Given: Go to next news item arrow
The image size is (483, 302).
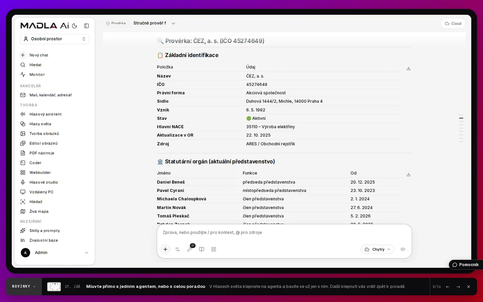Looking at the screenshot, I should point(458,287).
